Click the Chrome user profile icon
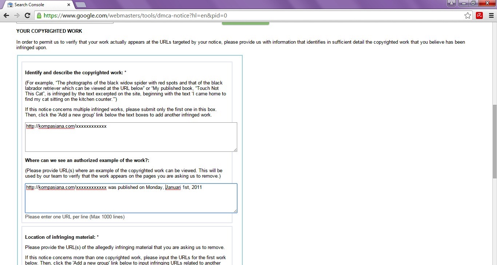Viewport: 497px width, 265px height. click(451, 3)
